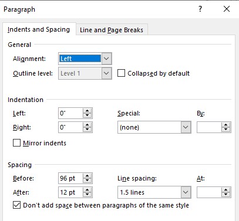Decrease the By indentation value
This screenshot has height=221, width=239.
(226, 130)
